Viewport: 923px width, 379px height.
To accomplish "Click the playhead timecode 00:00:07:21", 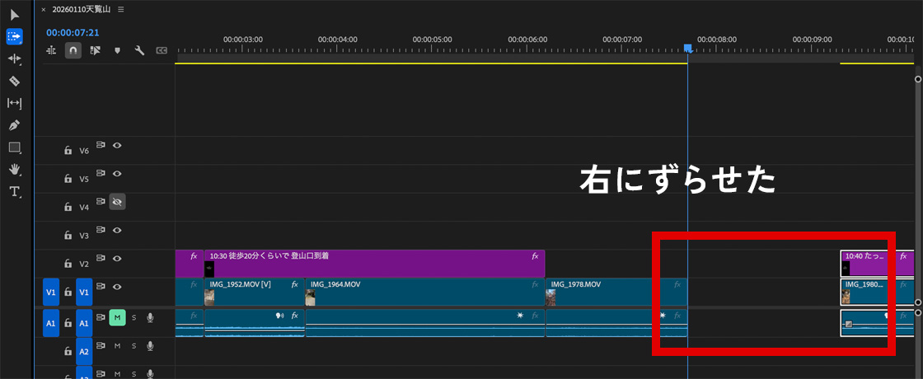I will 73,32.
